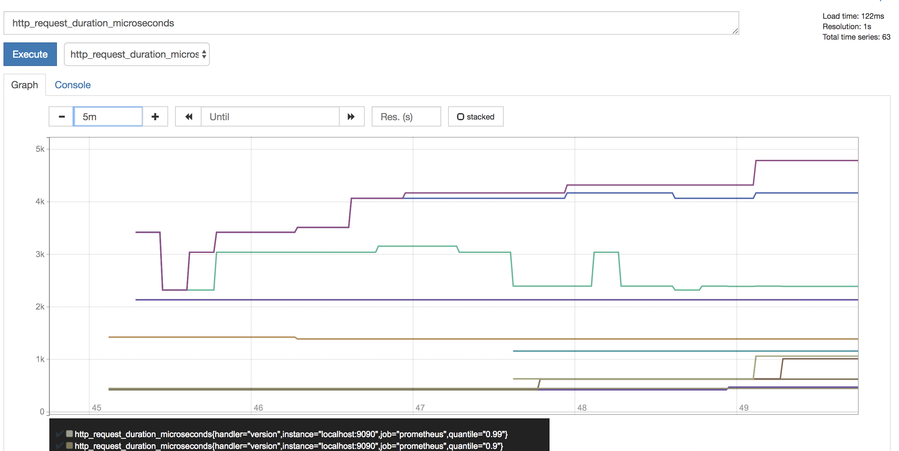
Task: Switch to the Console tab
Action: 73,85
